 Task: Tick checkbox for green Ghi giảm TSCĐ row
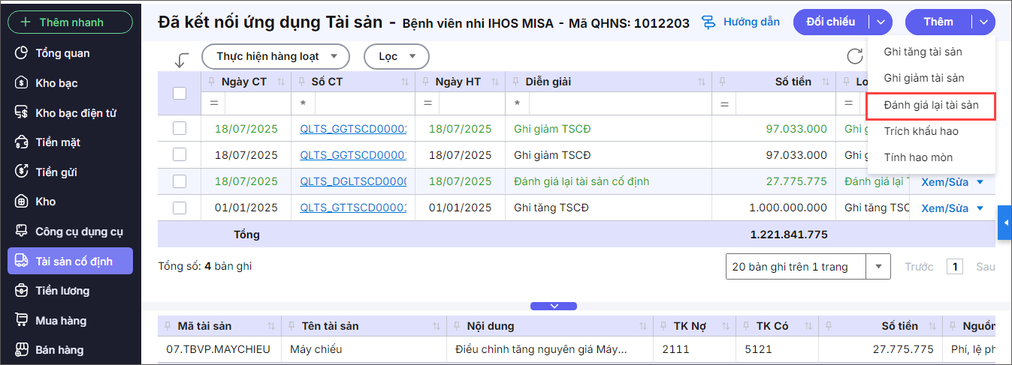coord(180,129)
